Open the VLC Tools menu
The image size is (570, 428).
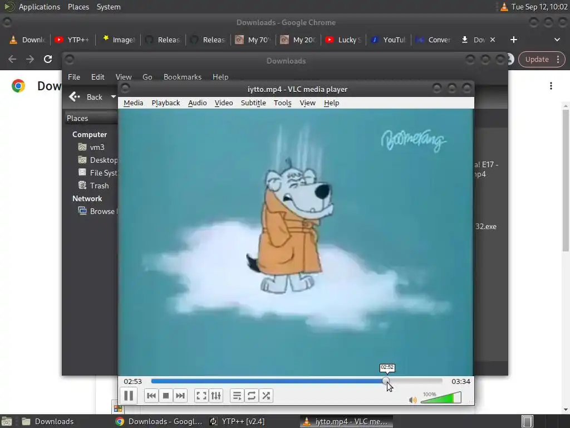click(x=282, y=103)
